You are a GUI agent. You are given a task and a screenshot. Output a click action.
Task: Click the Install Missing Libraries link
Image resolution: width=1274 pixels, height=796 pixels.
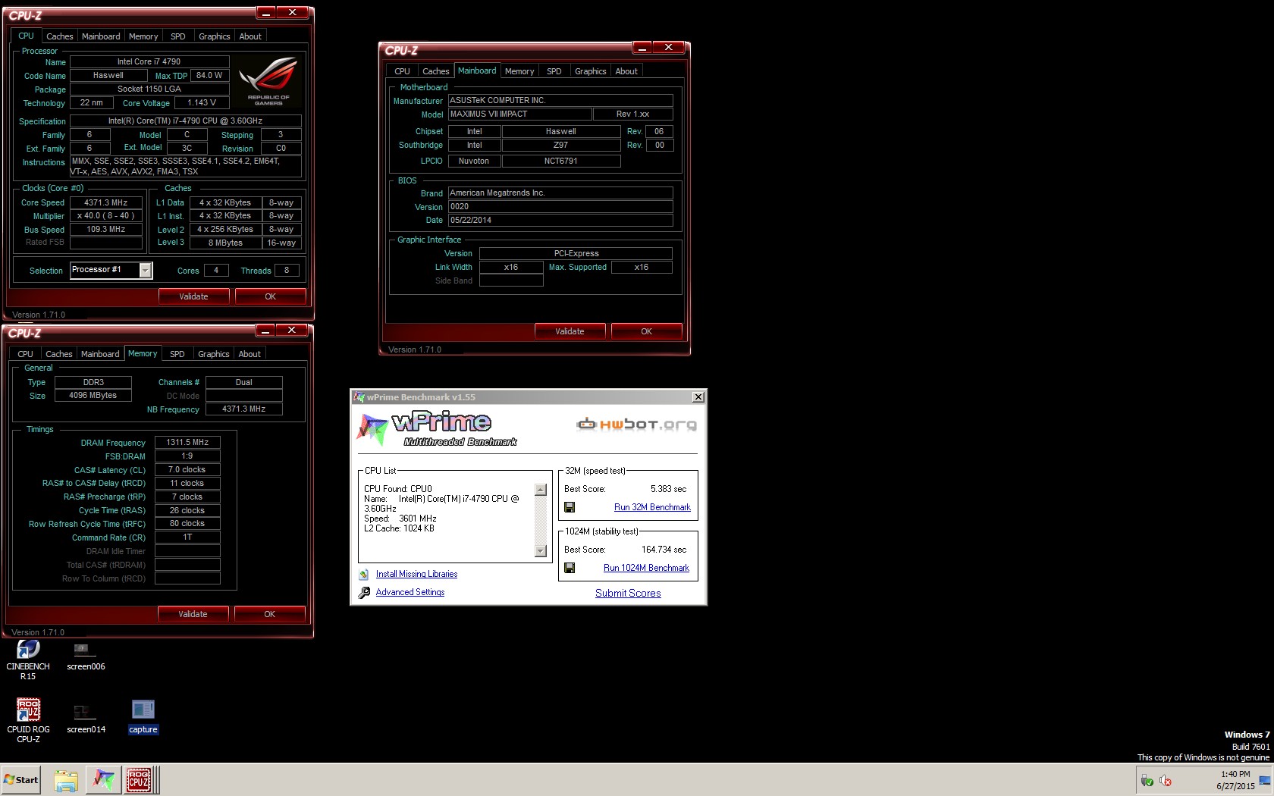pos(416,574)
